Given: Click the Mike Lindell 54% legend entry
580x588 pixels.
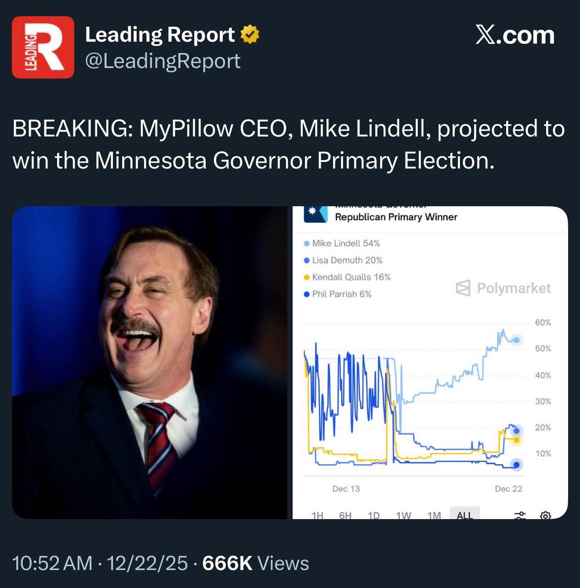Looking at the screenshot, I should tap(342, 243).
